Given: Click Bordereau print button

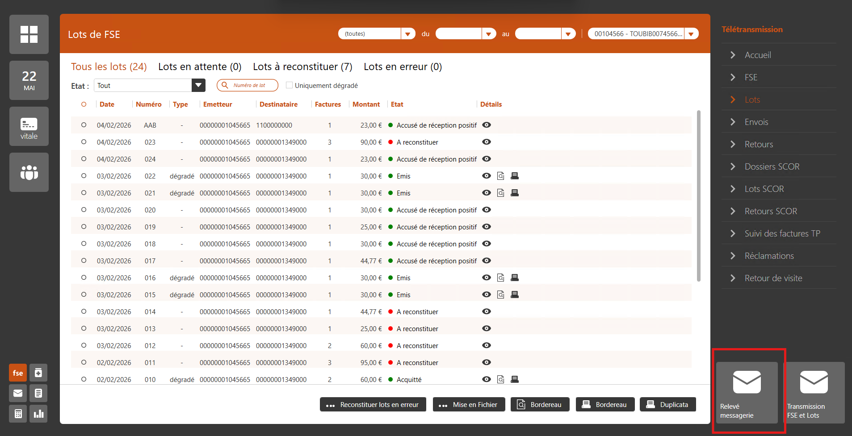Looking at the screenshot, I should pyautogui.click(x=605, y=404).
